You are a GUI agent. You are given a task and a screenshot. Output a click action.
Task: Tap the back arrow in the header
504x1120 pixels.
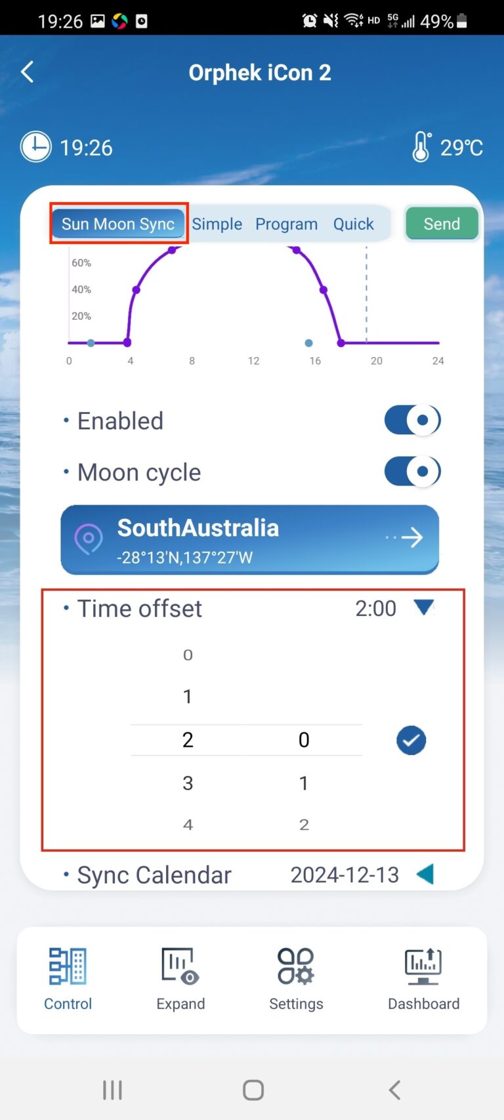[x=28, y=72]
